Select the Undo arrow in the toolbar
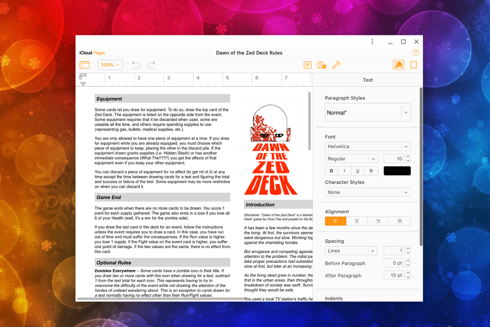This screenshot has height=327, width=490. 136,64
